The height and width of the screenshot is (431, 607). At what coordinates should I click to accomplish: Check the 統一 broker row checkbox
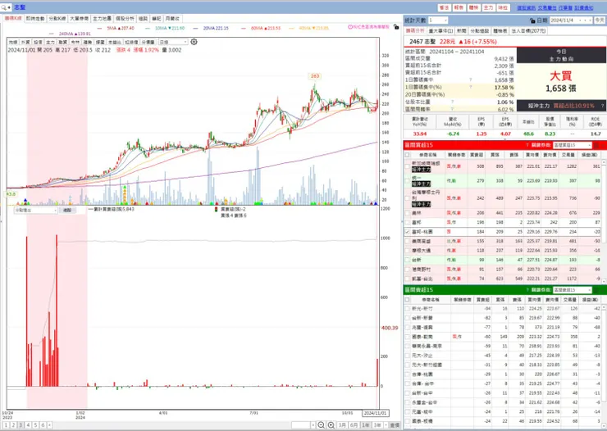(x=407, y=180)
